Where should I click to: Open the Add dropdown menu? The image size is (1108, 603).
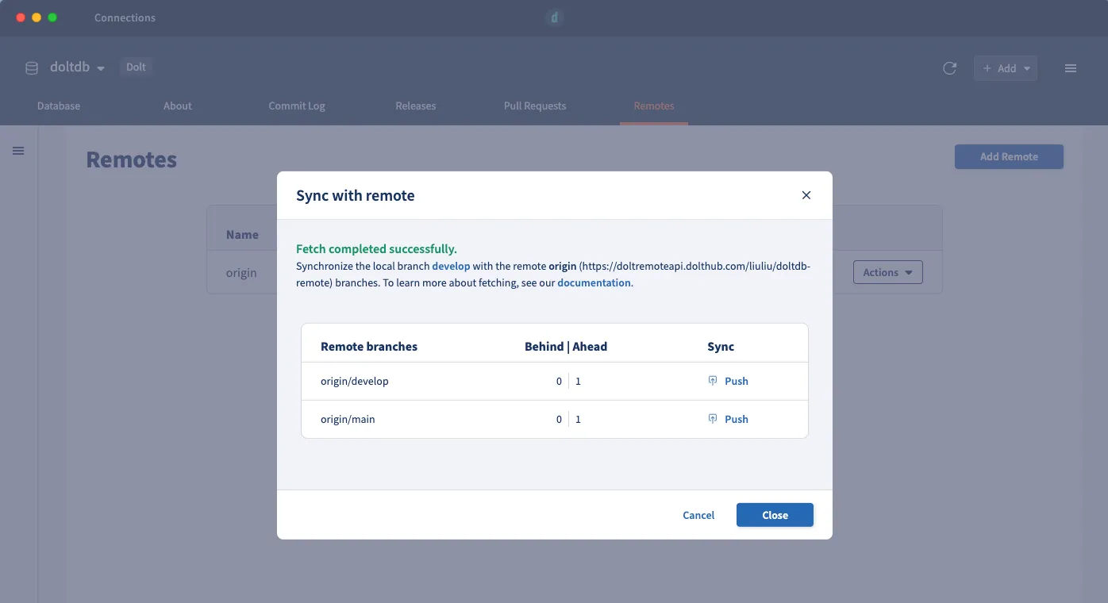[1006, 68]
